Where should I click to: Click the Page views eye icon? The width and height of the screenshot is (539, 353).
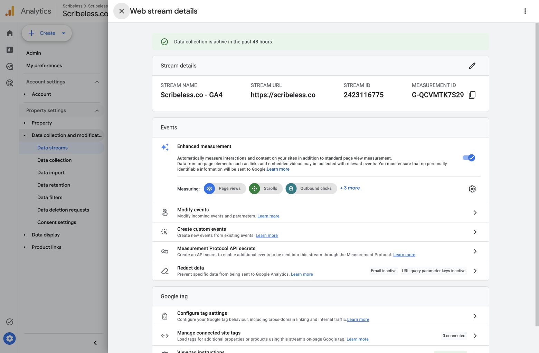(x=209, y=189)
